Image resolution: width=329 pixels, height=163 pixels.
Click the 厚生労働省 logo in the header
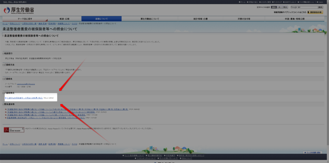(19, 10)
